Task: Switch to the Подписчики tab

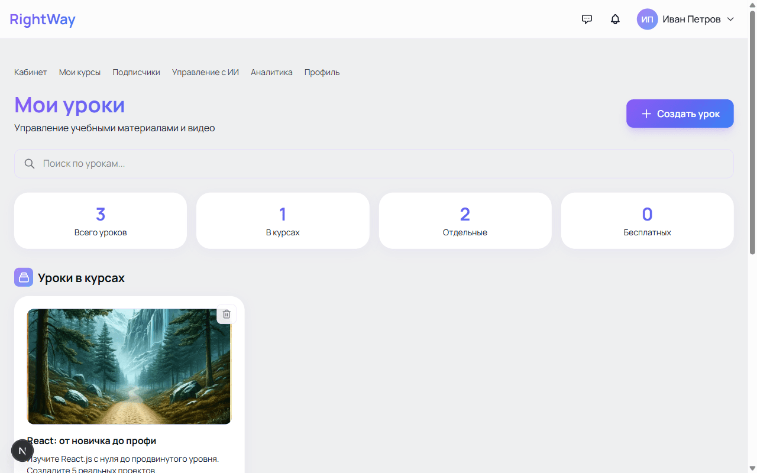Action: [137, 72]
